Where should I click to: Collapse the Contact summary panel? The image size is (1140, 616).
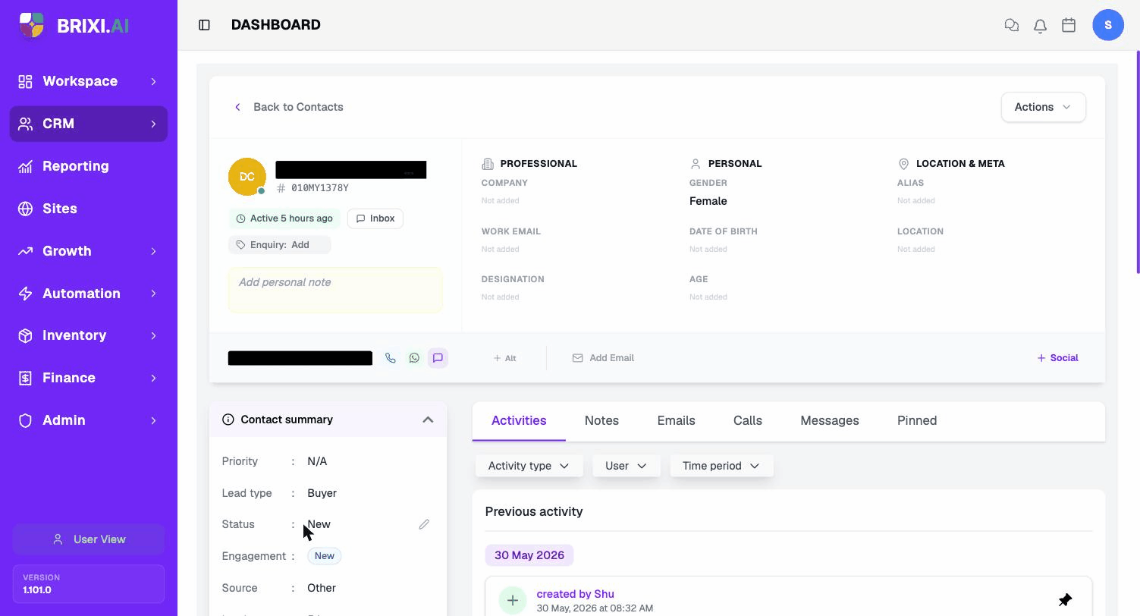pyautogui.click(x=428, y=420)
